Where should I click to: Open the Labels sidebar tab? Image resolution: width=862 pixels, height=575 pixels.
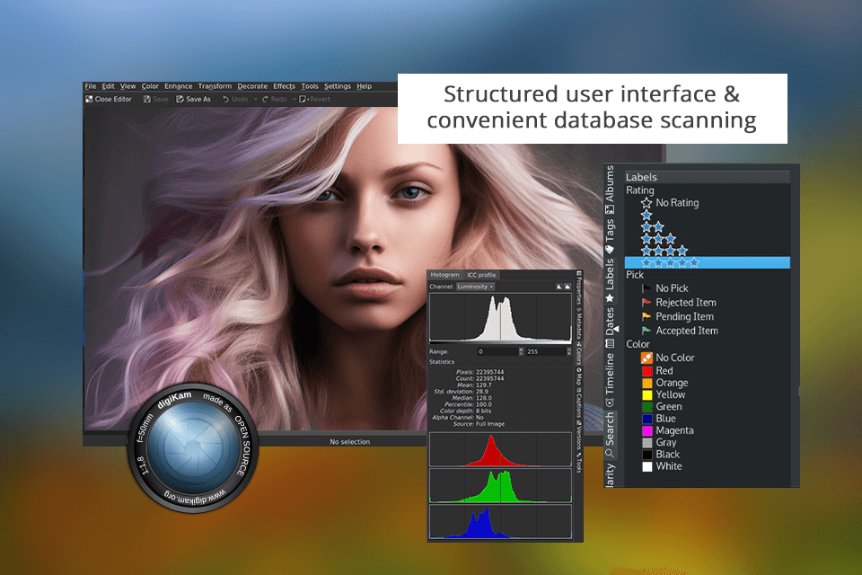(610, 280)
